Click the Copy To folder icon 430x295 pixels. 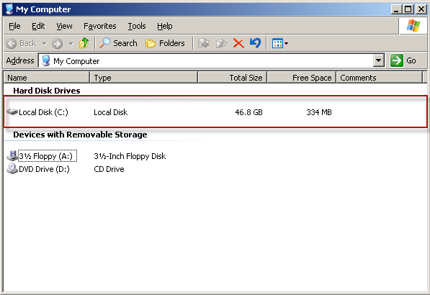pyautogui.click(x=221, y=43)
